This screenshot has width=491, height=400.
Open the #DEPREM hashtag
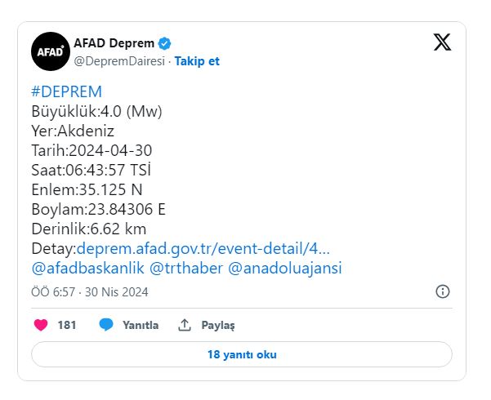pyautogui.click(x=67, y=91)
